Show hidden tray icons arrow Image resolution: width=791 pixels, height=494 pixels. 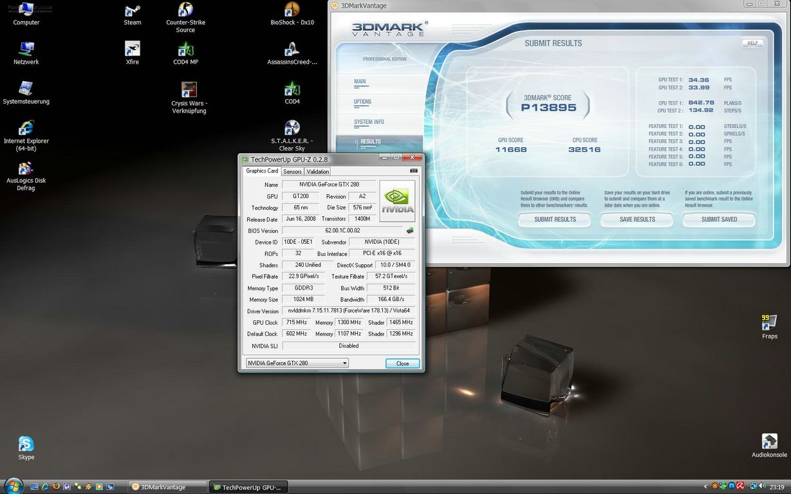(705, 486)
